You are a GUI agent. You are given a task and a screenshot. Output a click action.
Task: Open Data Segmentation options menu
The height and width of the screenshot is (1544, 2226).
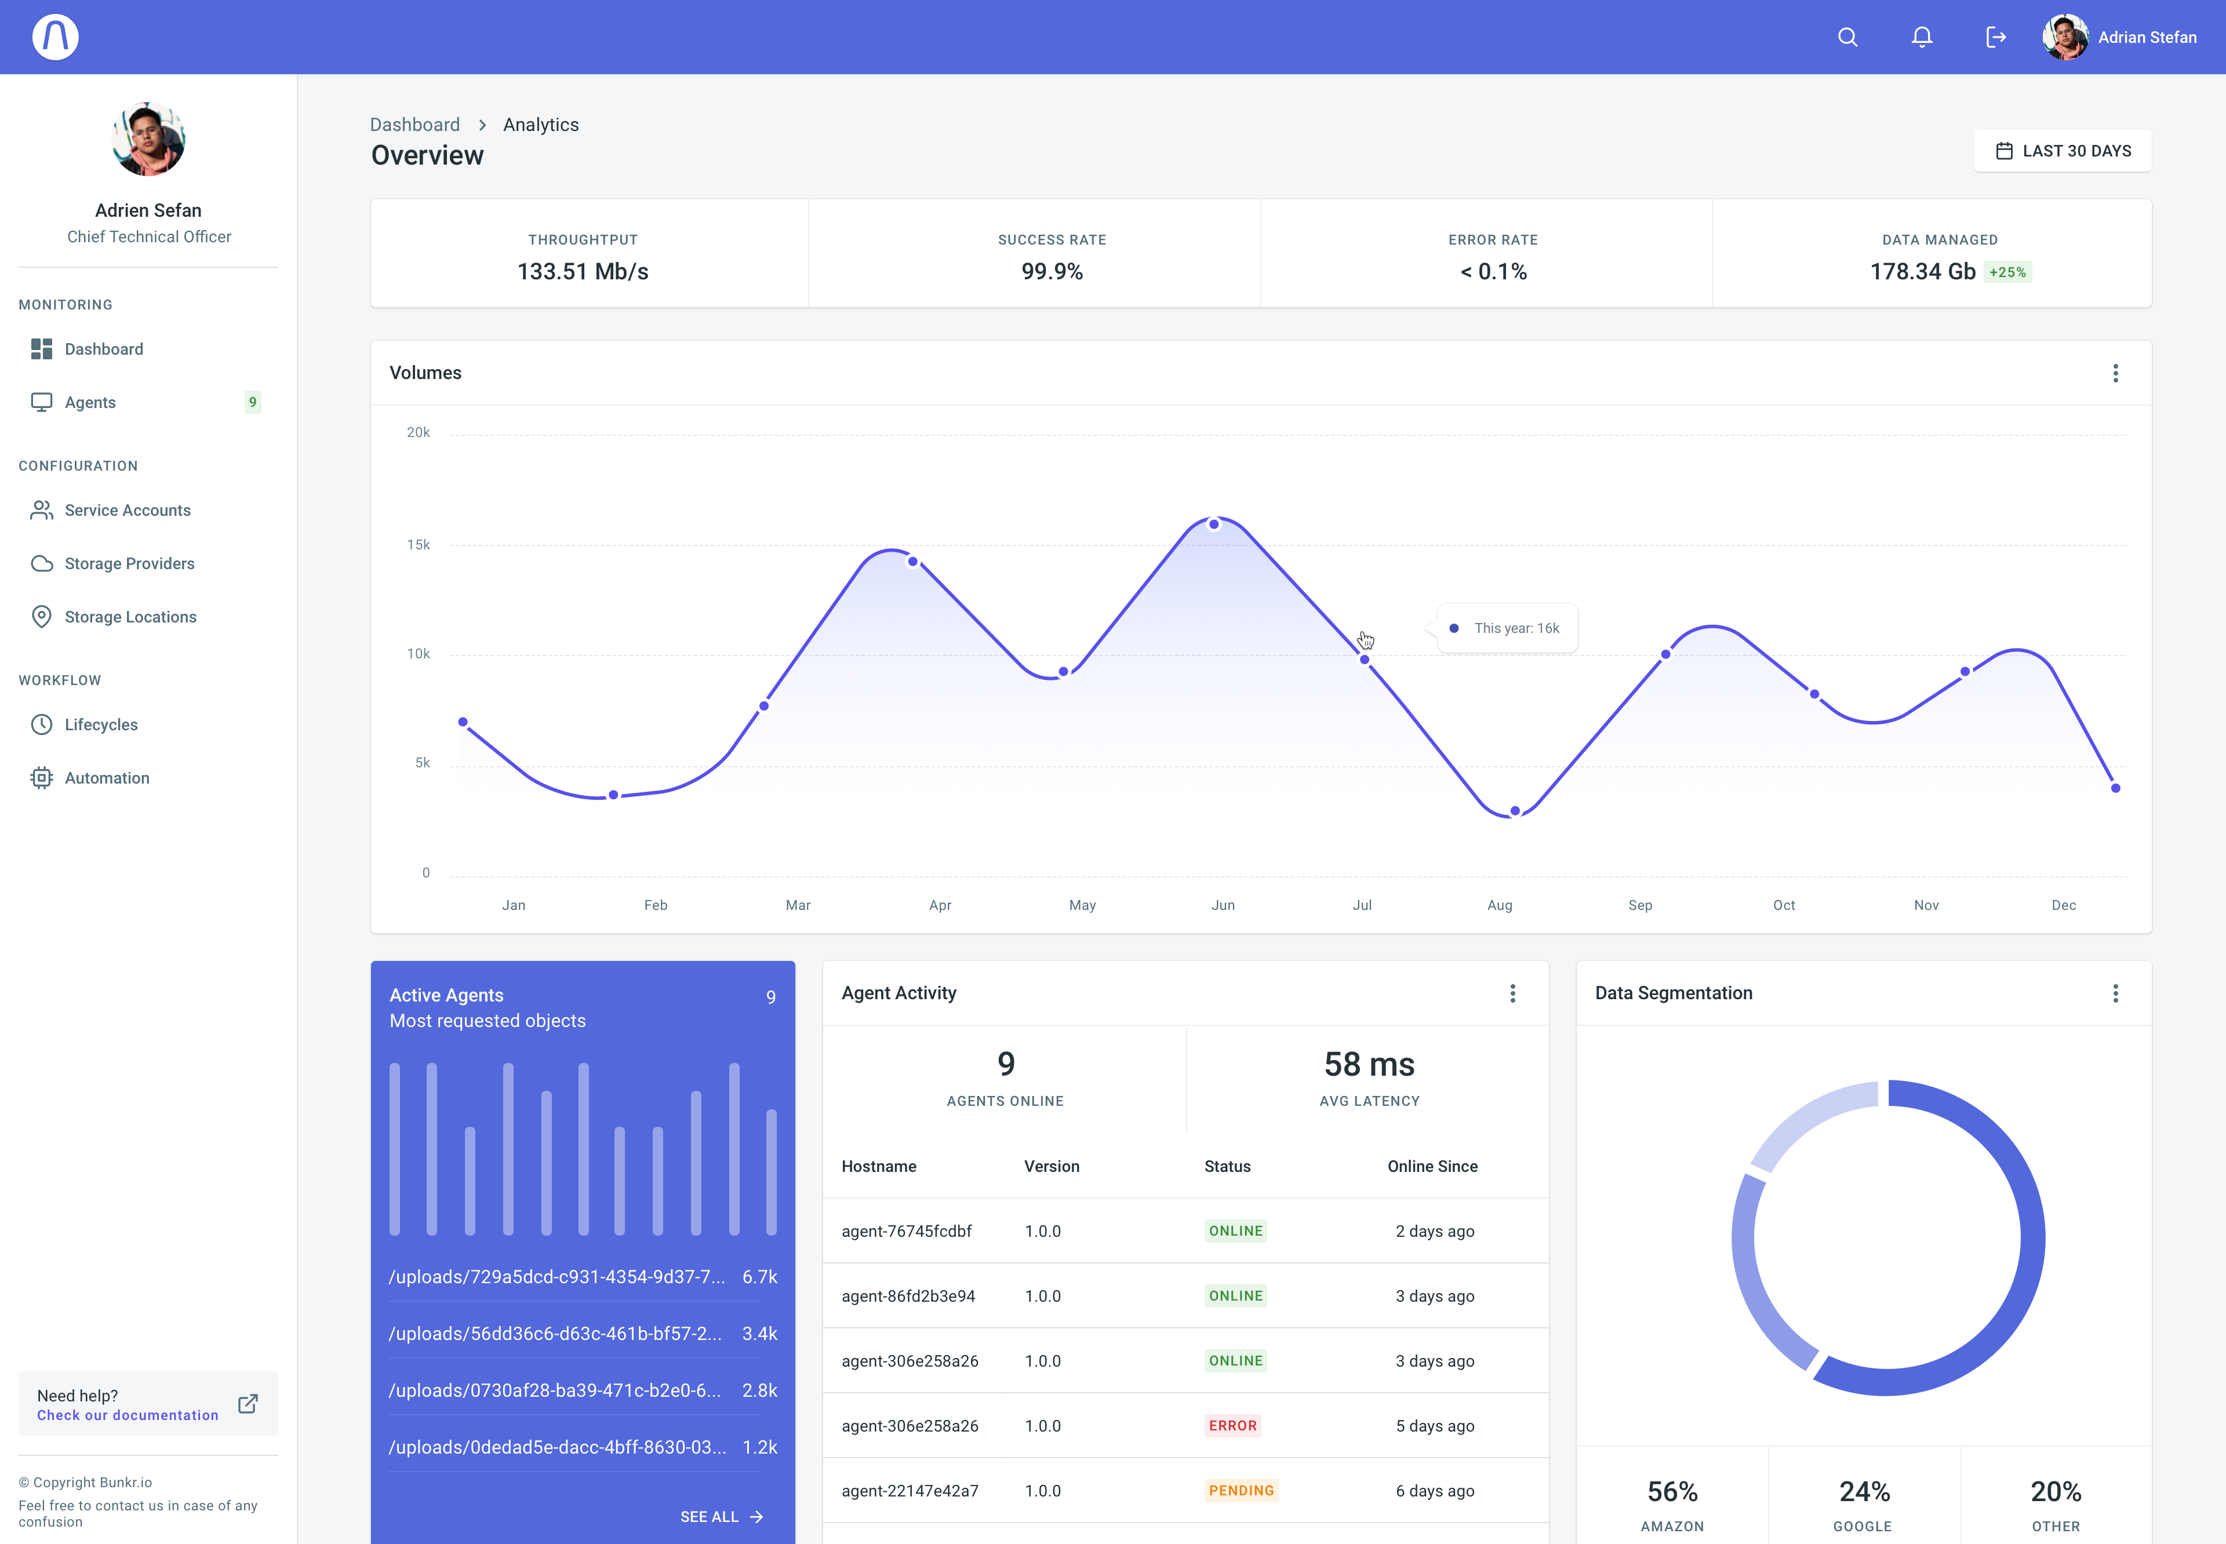click(2116, 993)
